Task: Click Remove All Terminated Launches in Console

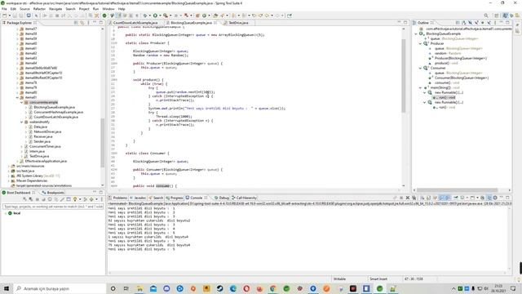Action: click(x=414, y=198)
